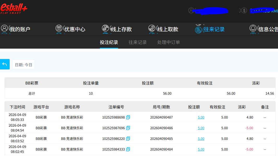Screen dimensions: 278x156
Task: Open 5.00 bet detail for round 202604090487
Action: [201, 117]
